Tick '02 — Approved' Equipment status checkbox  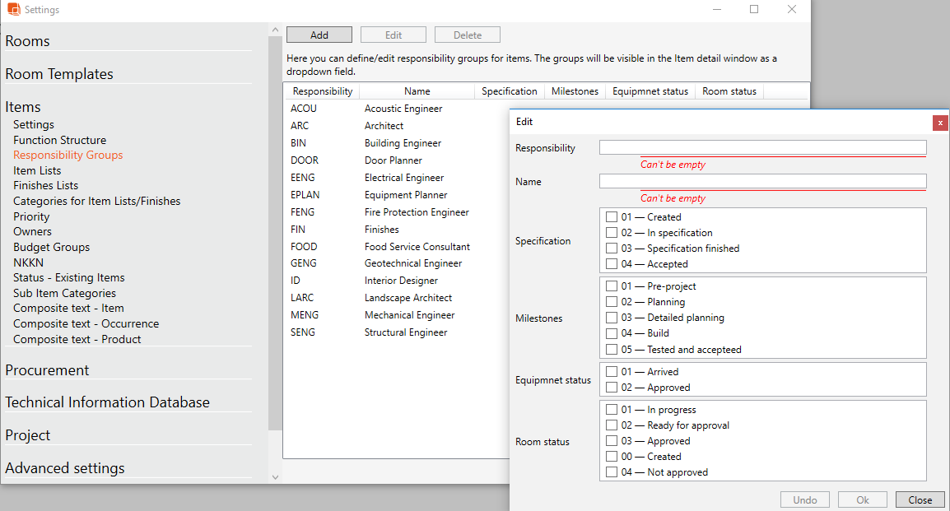612,388
